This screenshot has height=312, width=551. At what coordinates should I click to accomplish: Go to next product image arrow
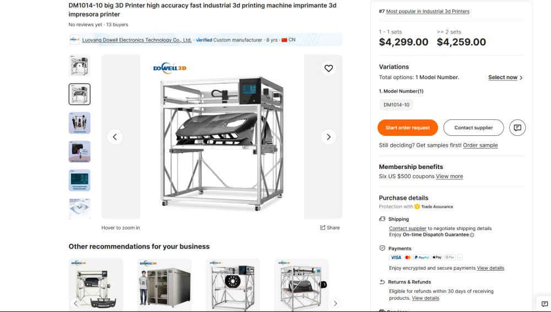[x=328, y=137]
